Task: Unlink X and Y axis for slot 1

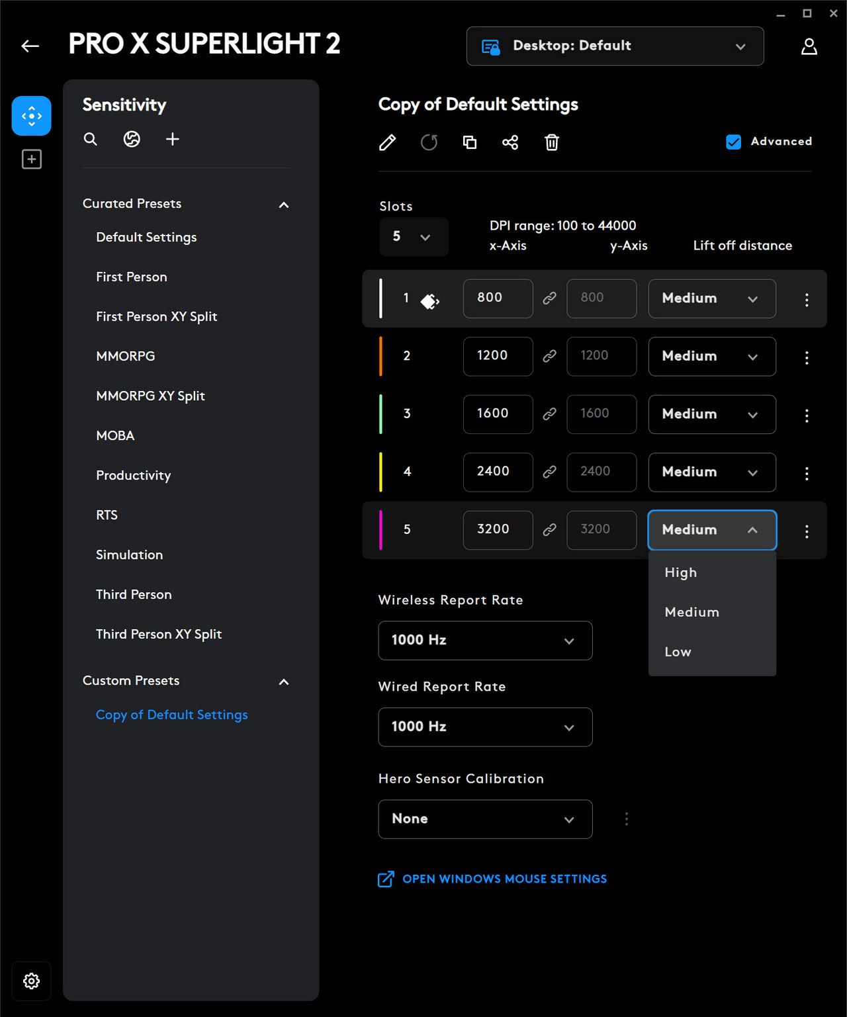Action: click(549, 298)
